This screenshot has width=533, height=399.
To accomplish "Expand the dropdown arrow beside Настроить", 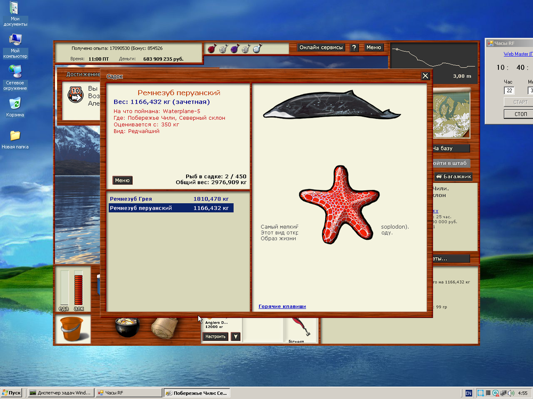I will point(235,336).
